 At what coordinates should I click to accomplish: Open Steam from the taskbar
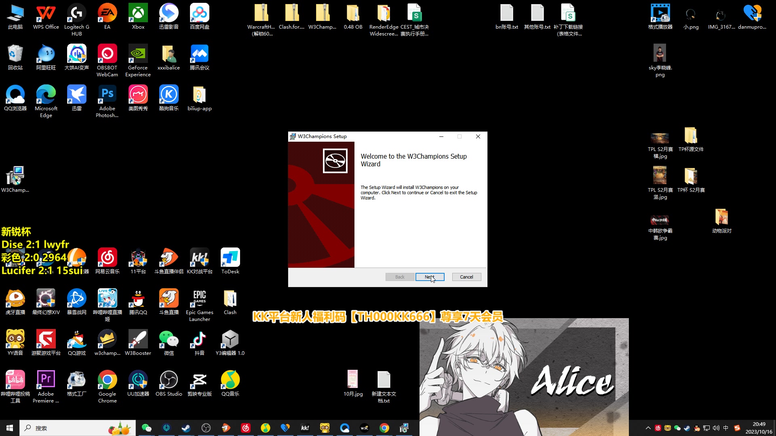click(x=186, y=428)
